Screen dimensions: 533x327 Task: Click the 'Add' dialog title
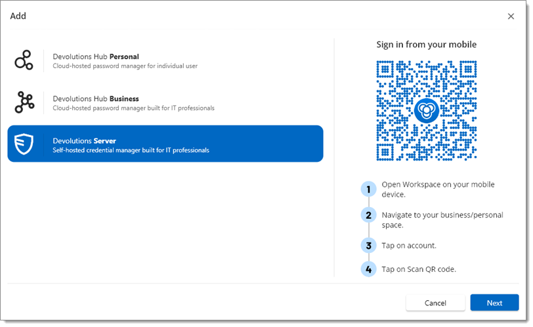[18, 16]
